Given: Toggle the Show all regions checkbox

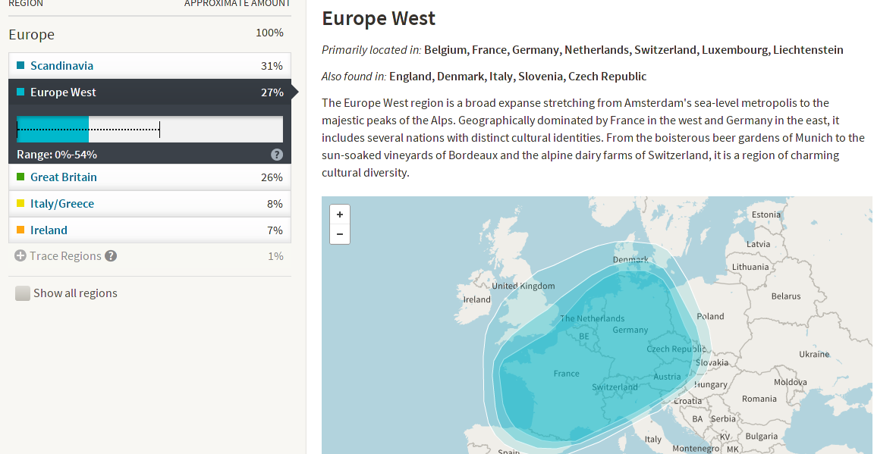Looking at the screenshot, I should click(23, 293).
